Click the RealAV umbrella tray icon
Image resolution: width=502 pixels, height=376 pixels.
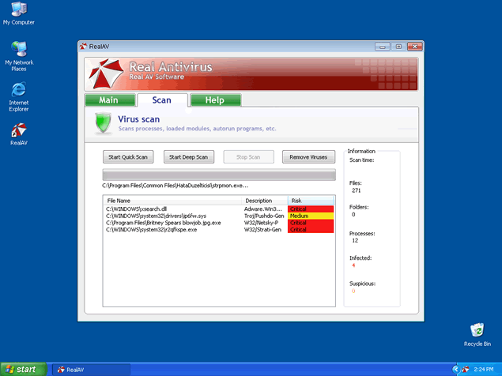[x=465, y=369]
